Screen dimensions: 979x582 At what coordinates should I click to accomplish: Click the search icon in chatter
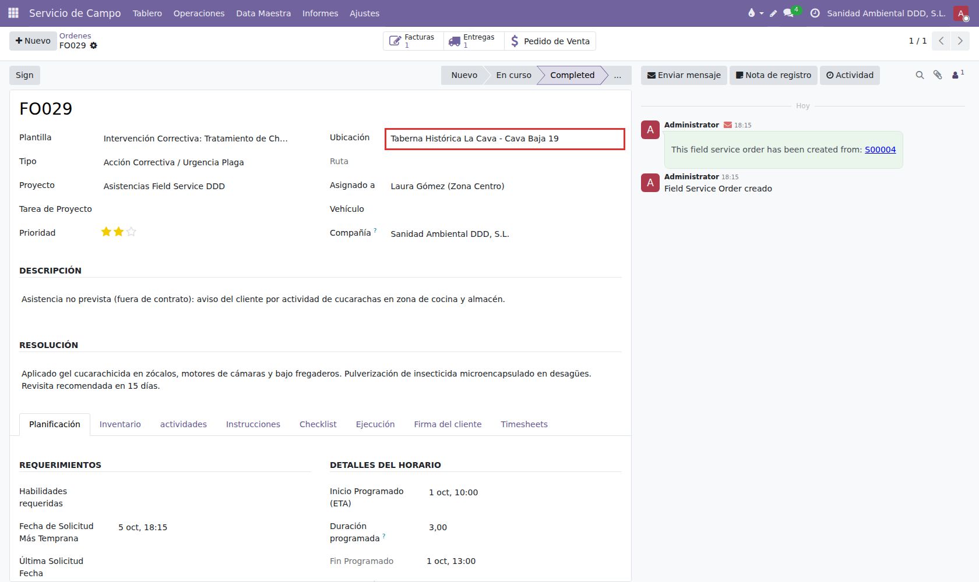(x=920, y=75)
